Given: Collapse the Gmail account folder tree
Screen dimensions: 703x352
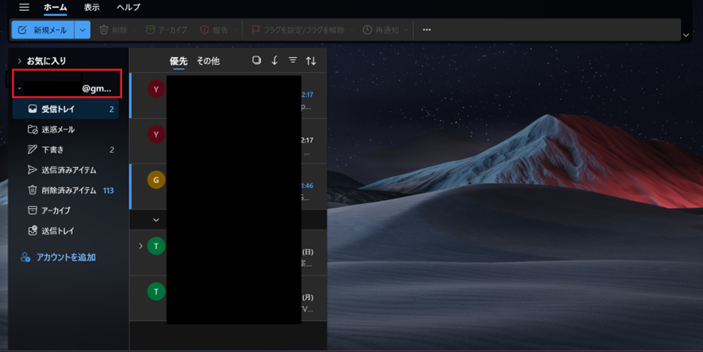Looking at the screenshot, I should [x=20, y=88].
